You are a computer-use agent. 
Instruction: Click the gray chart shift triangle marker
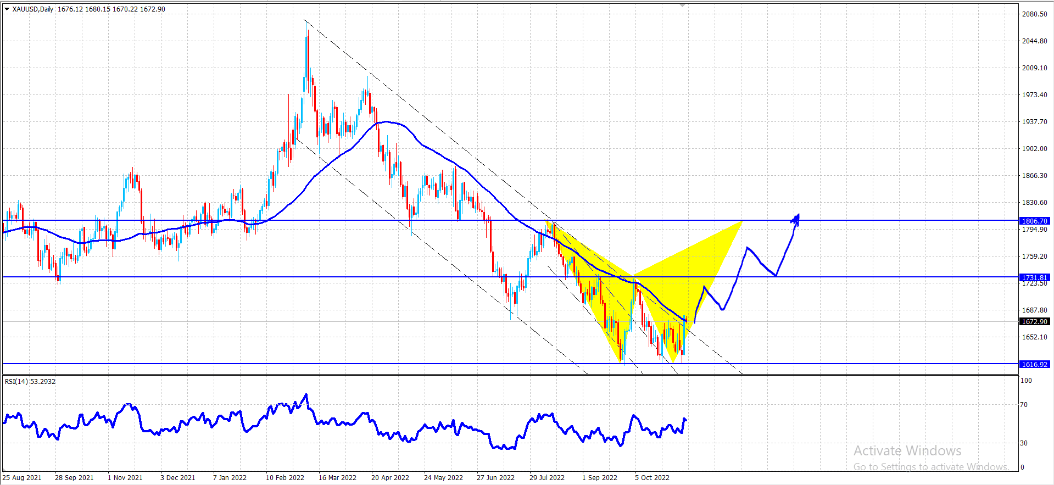pyautogui.click(x=682, y=5)
